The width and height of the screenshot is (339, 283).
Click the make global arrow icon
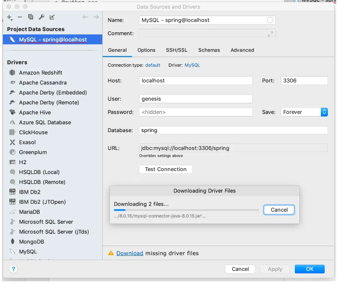(x=52, y=17)
